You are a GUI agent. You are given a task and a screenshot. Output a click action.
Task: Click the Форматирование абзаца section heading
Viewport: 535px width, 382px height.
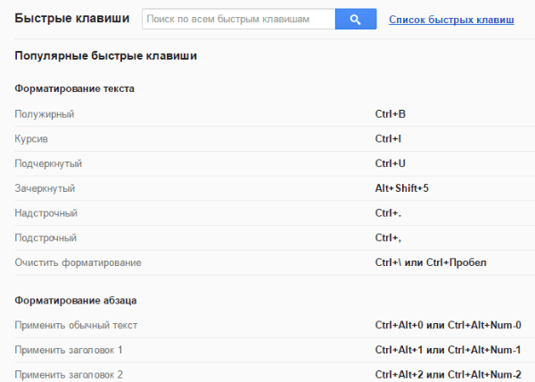[76, 301]
